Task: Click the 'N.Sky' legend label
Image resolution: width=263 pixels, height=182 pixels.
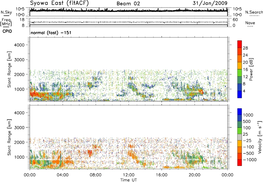Action: (6, 12)
